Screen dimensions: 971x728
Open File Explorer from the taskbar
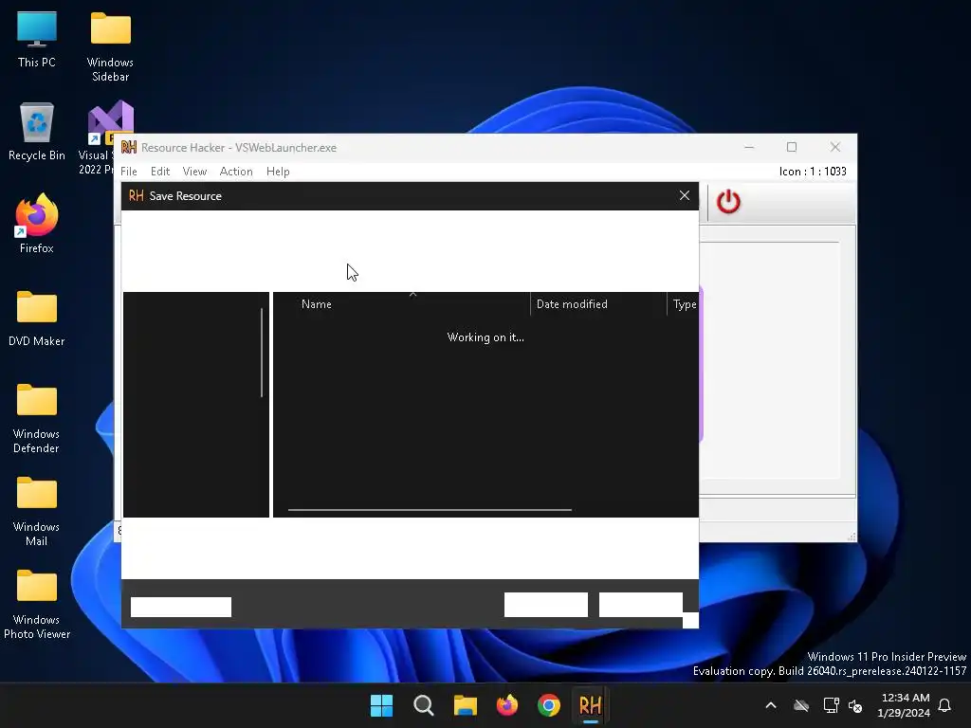[x=465, y=705]
